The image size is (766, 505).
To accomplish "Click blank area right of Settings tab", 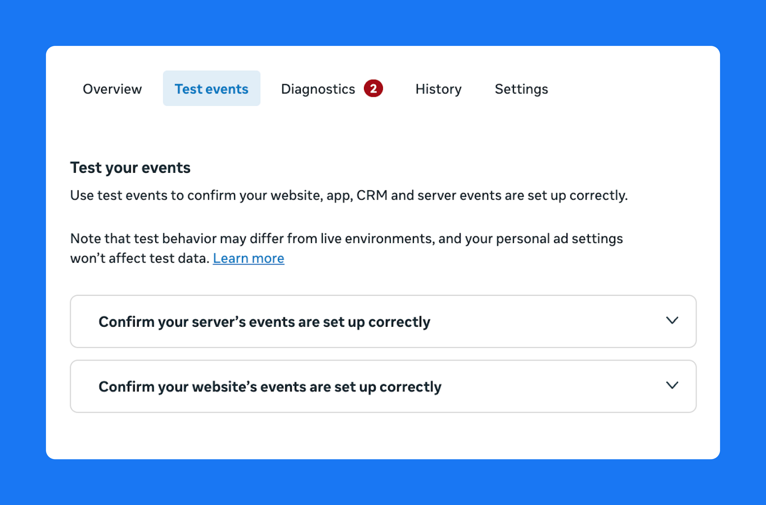I will click(629, 89).
